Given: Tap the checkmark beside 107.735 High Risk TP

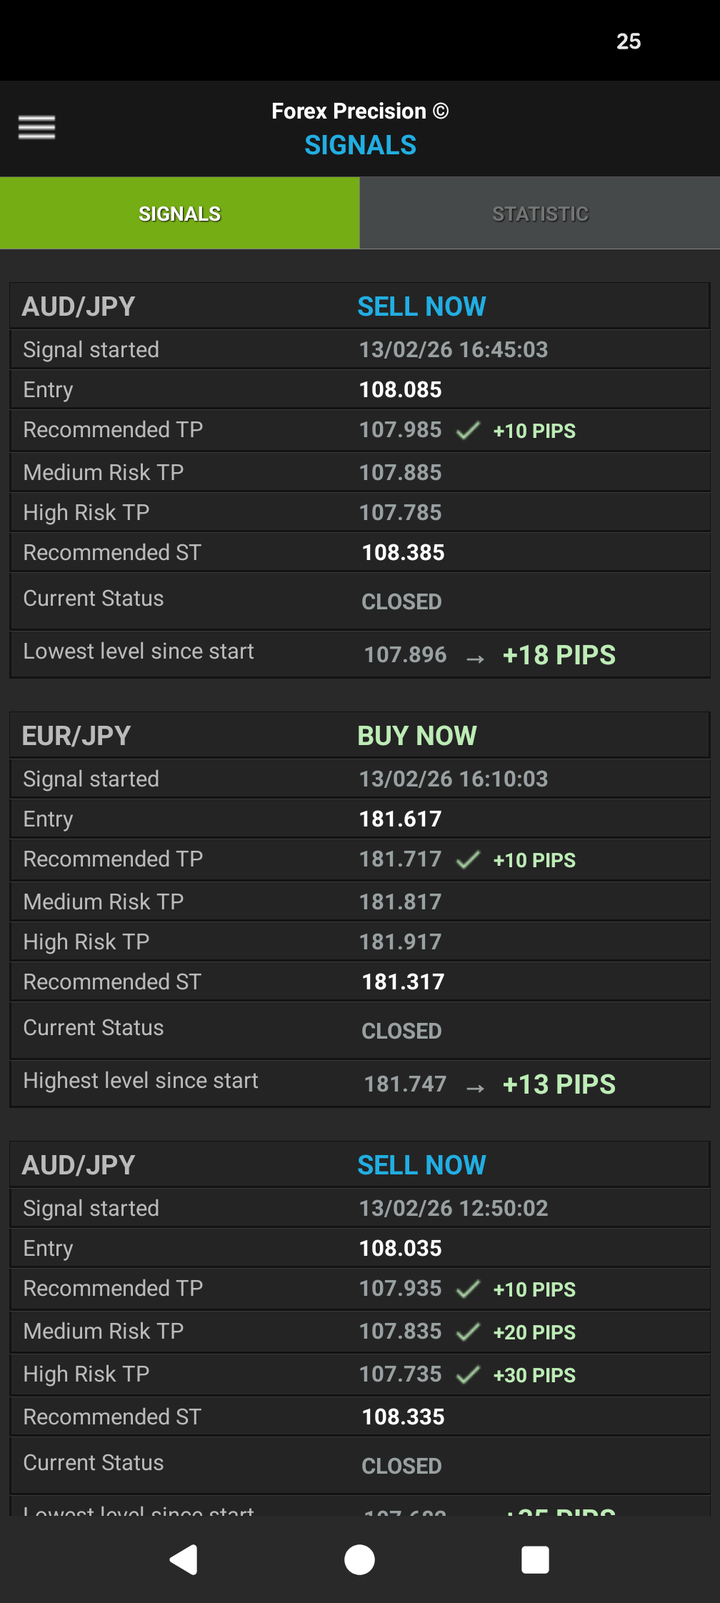Looking at the screenshot, I should (468, 1375).
